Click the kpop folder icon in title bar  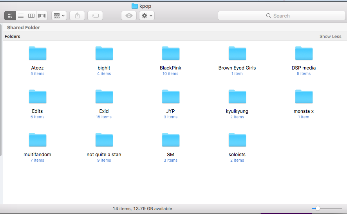coord(135,6)
